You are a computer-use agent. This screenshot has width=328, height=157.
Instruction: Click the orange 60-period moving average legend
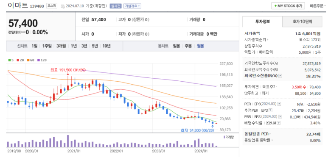click(30, 60)
